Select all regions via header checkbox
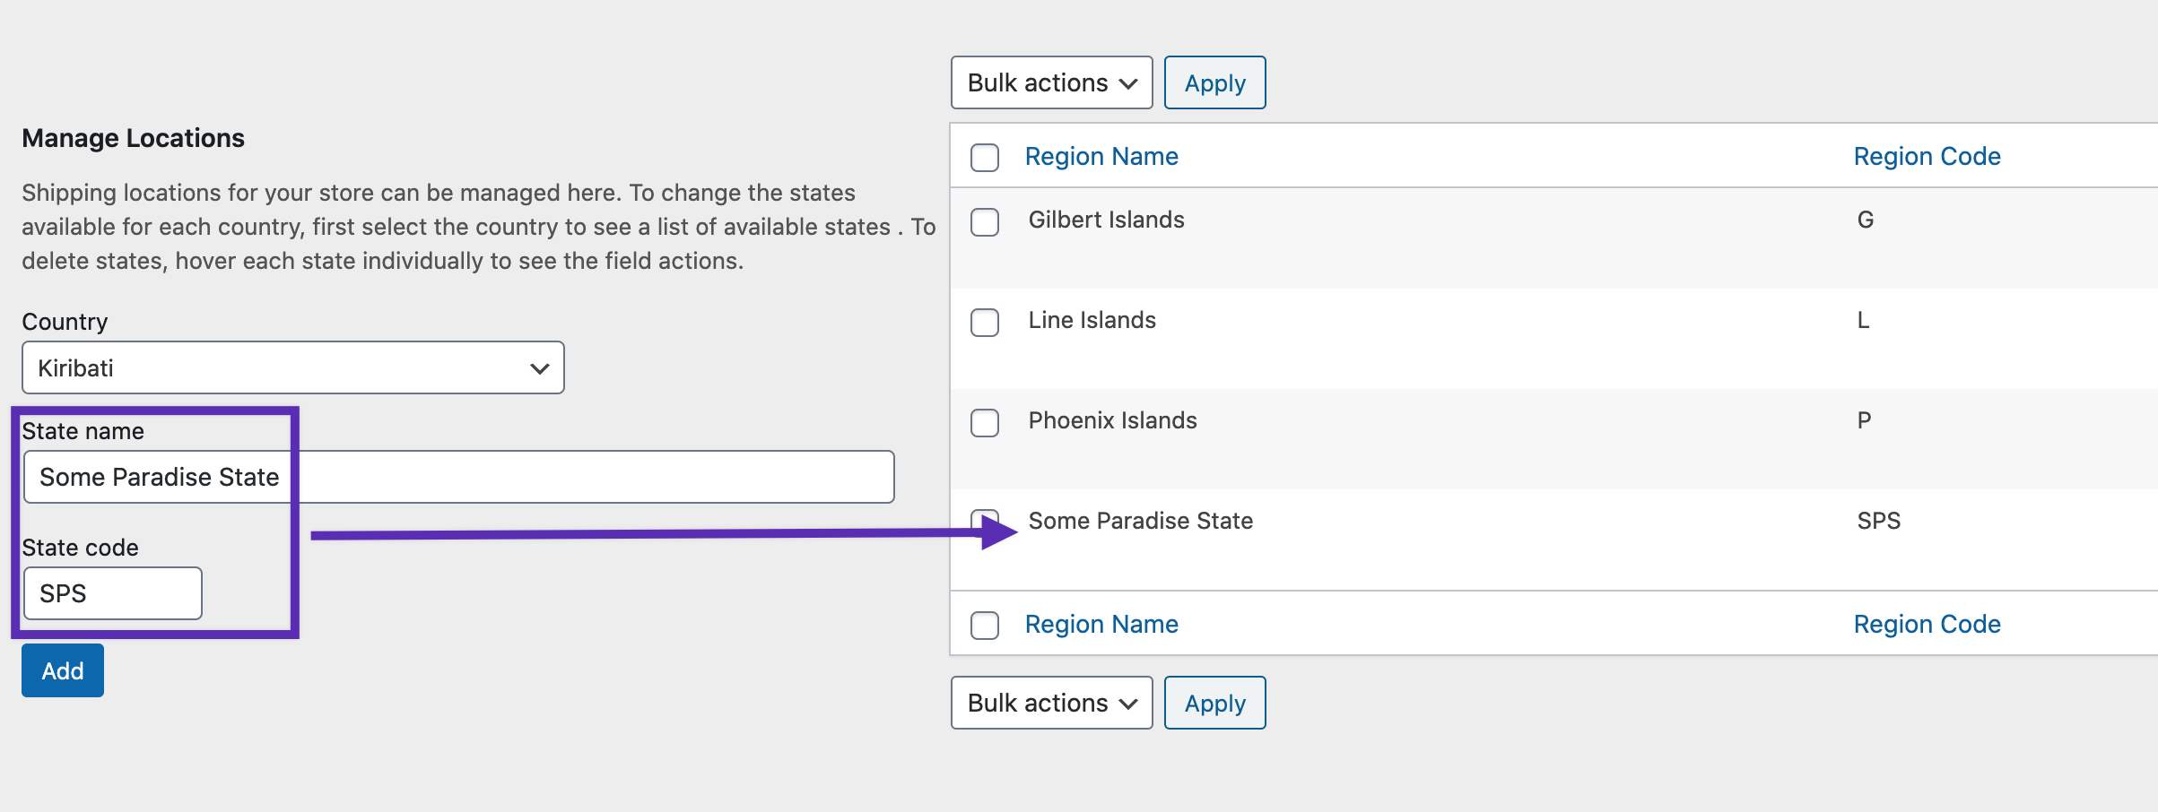The height and width of the screenshot is (812, 2158). point(984,158)
